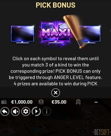The width and height of the screenshot is (111, 136).
Task: Click the coin stack bet icon
Action: click(x=41, y=102)
